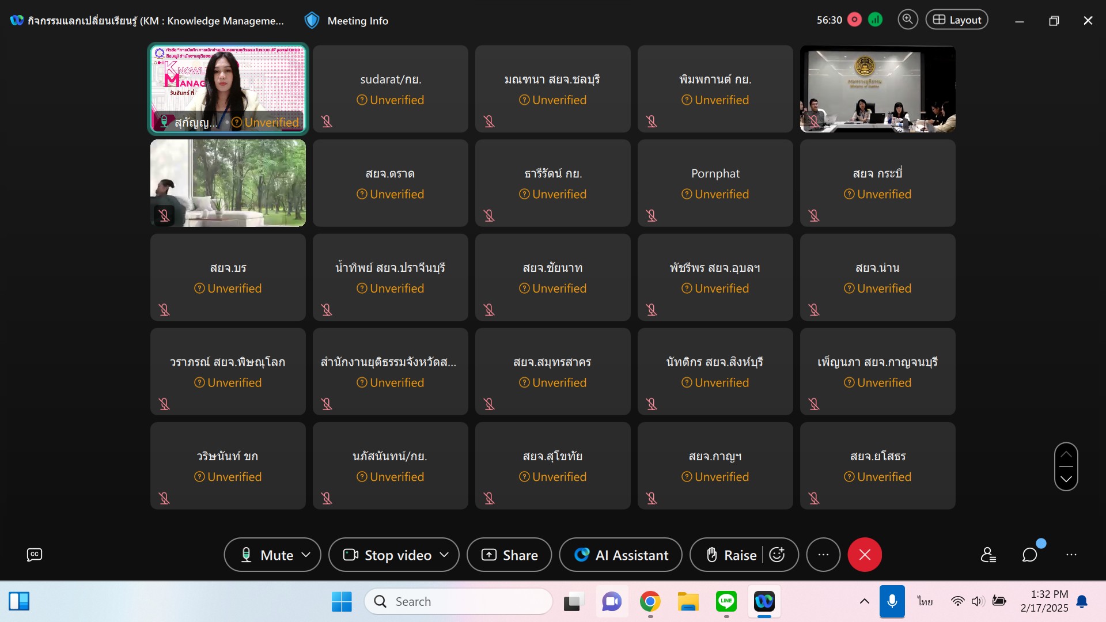Raise your hand
Viewport: 1106px width, 622px height.
[732, 555]
